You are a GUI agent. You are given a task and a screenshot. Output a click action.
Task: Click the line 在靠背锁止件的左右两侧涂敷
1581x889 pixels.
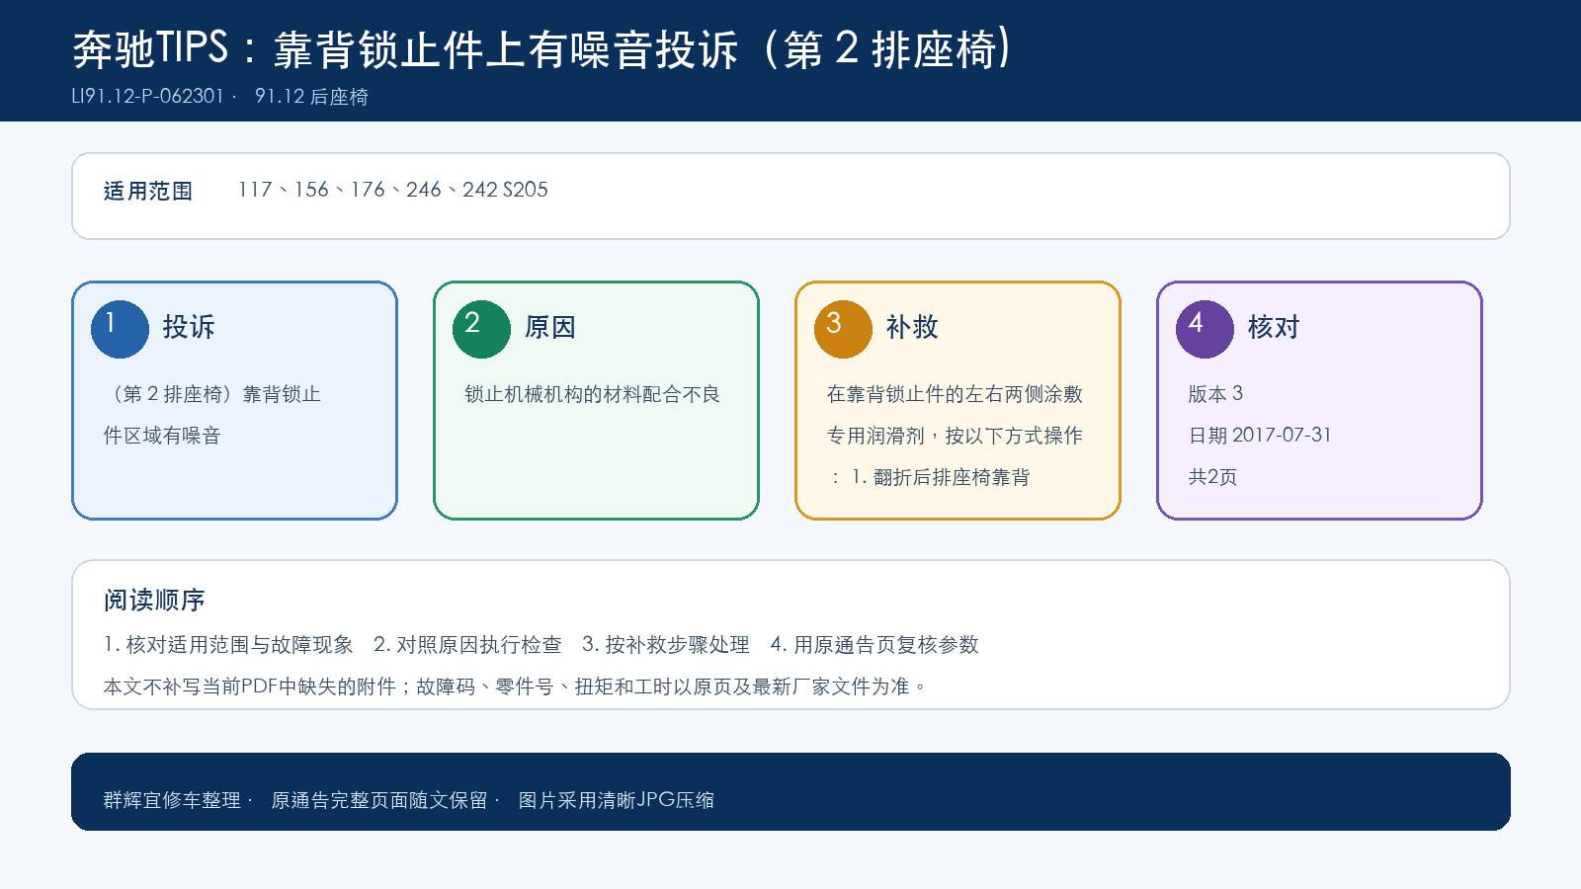(955, 394)
